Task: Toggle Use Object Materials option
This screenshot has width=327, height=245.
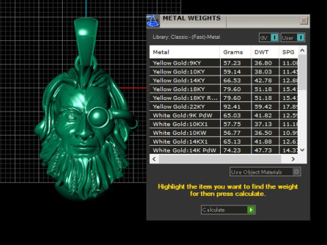Action: 265,172
